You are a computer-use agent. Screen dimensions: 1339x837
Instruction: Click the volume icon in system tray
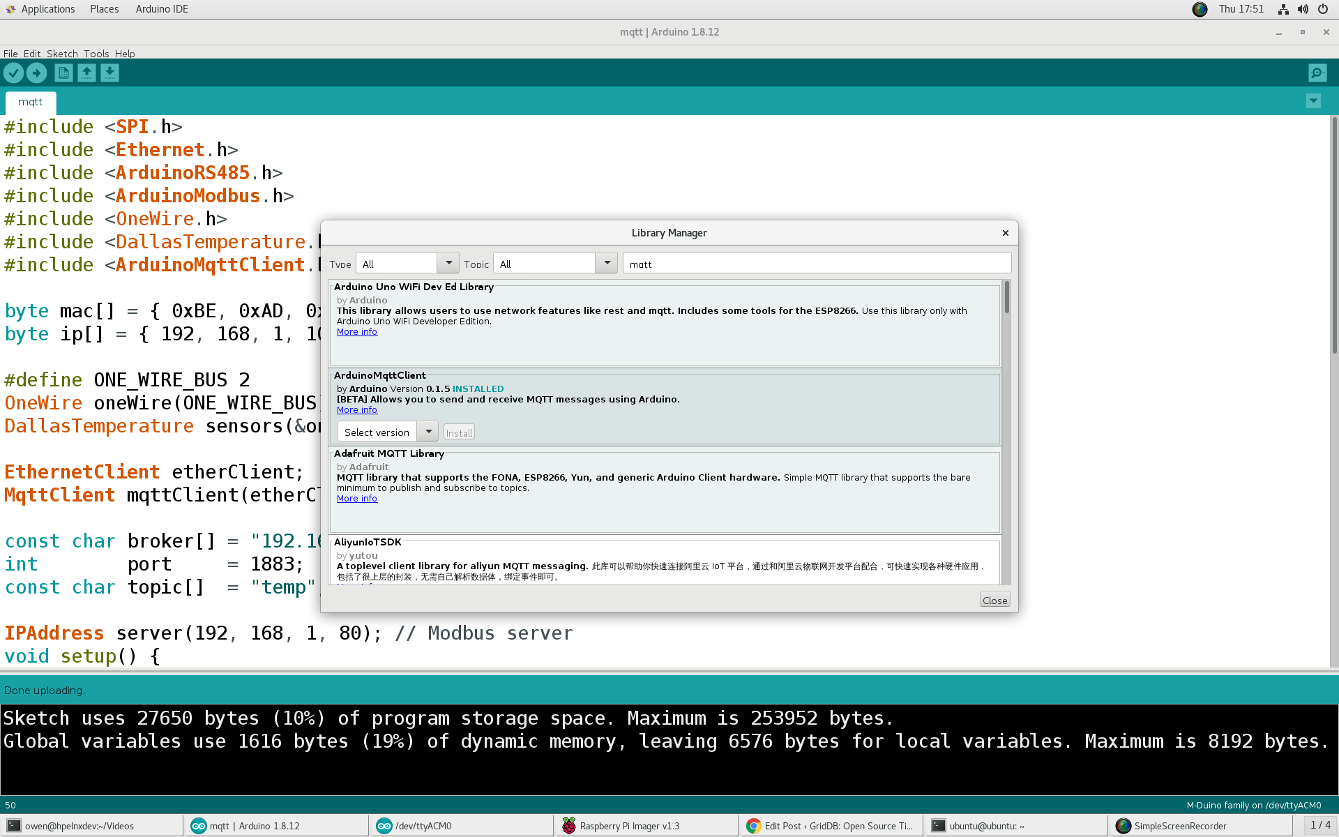[1303, 9]
